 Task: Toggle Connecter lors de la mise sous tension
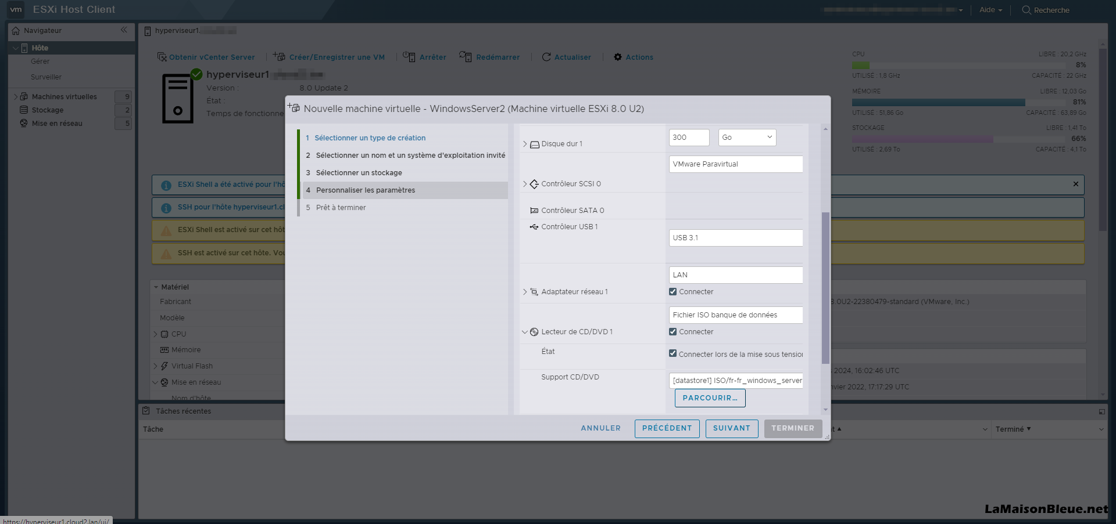(x=673, y=353)
